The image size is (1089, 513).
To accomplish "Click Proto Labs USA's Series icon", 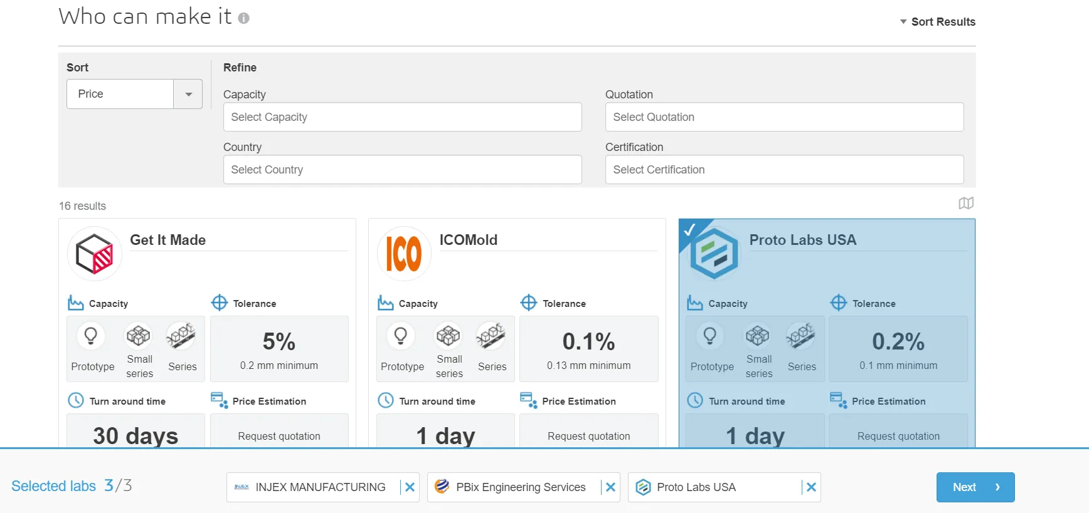I will 800,336.
